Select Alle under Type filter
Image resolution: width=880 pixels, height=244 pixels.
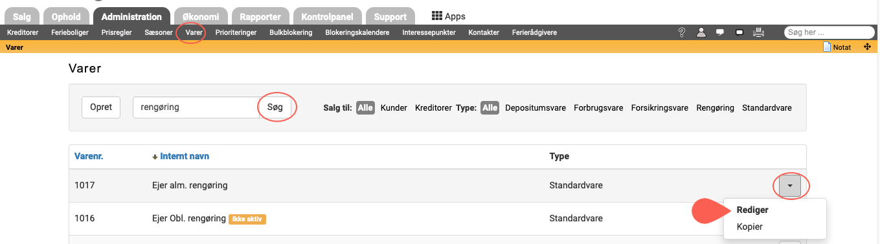pyautogui.click(x=490, y=108)
